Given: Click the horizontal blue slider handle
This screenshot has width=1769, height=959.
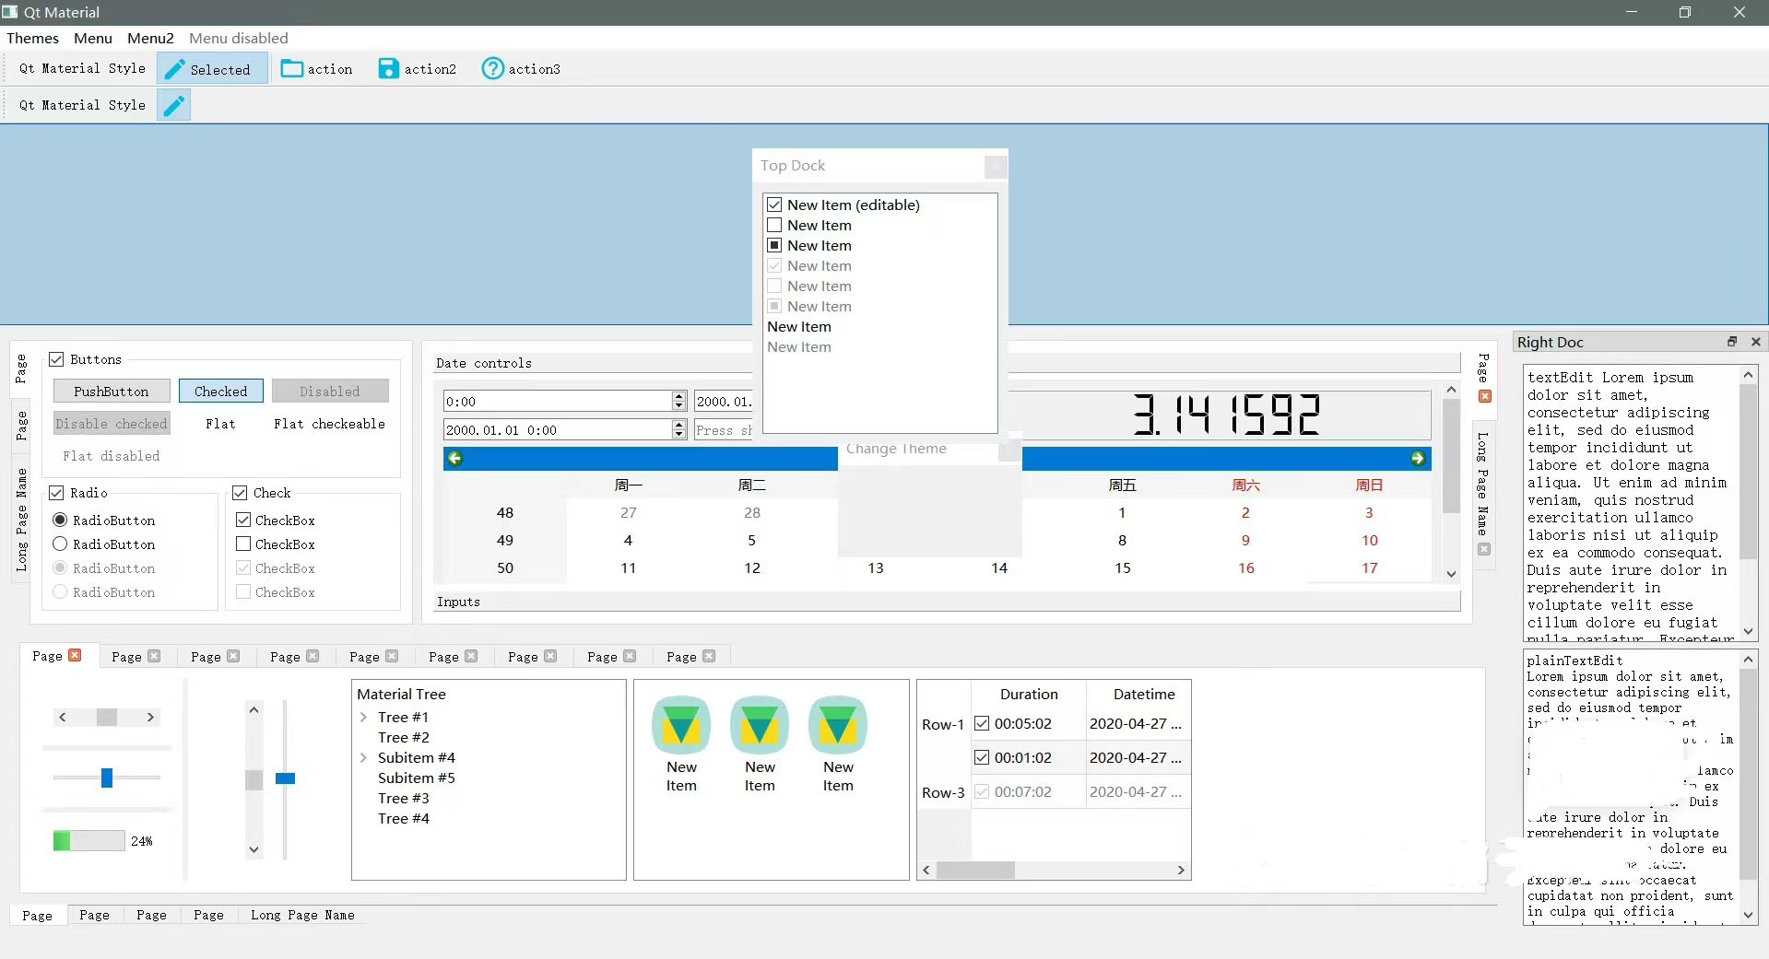Looking at the screenshot, I should tap(107, 778).
